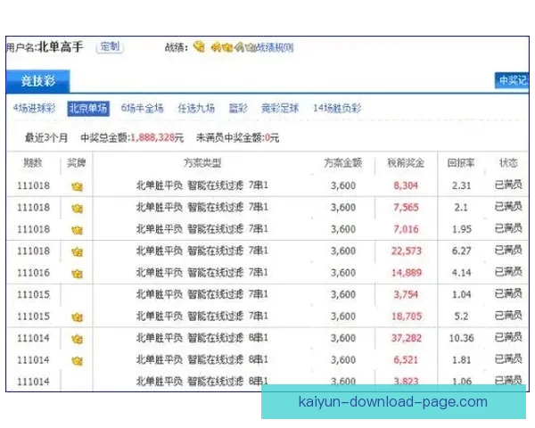Click 已满员 status in the 18,705 row
535x428 pixels.
pos(508,316)
